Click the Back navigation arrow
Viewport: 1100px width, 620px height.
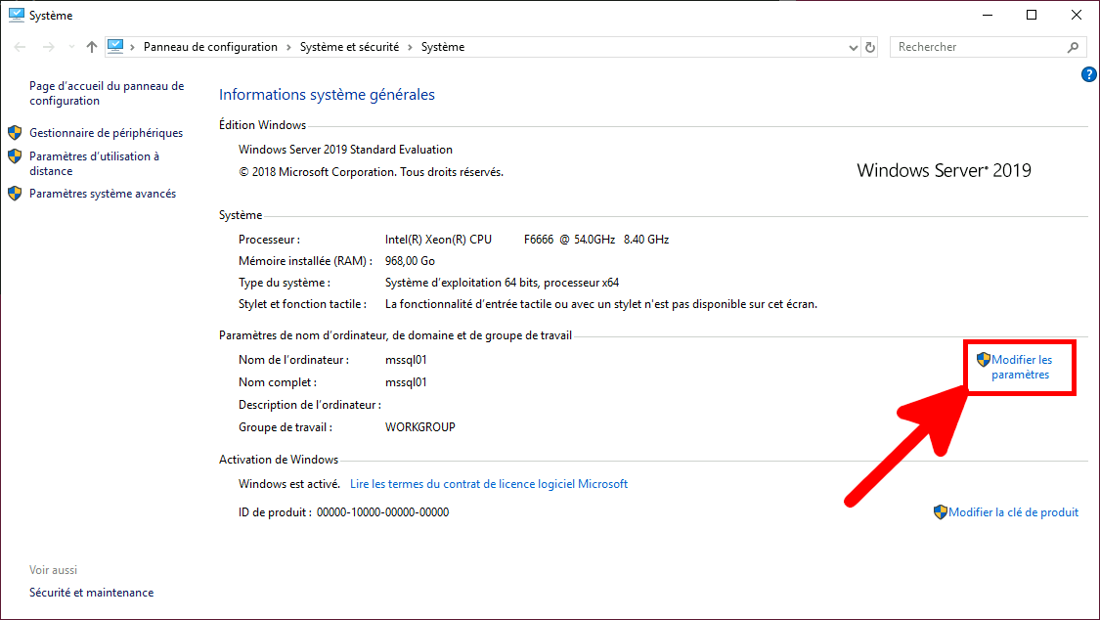coord(21,47)
